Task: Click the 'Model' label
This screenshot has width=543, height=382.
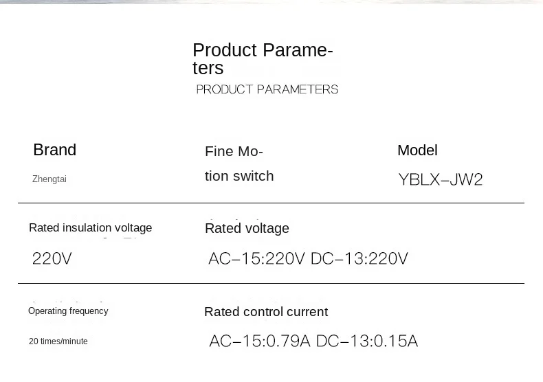Action: coord(417,150)
